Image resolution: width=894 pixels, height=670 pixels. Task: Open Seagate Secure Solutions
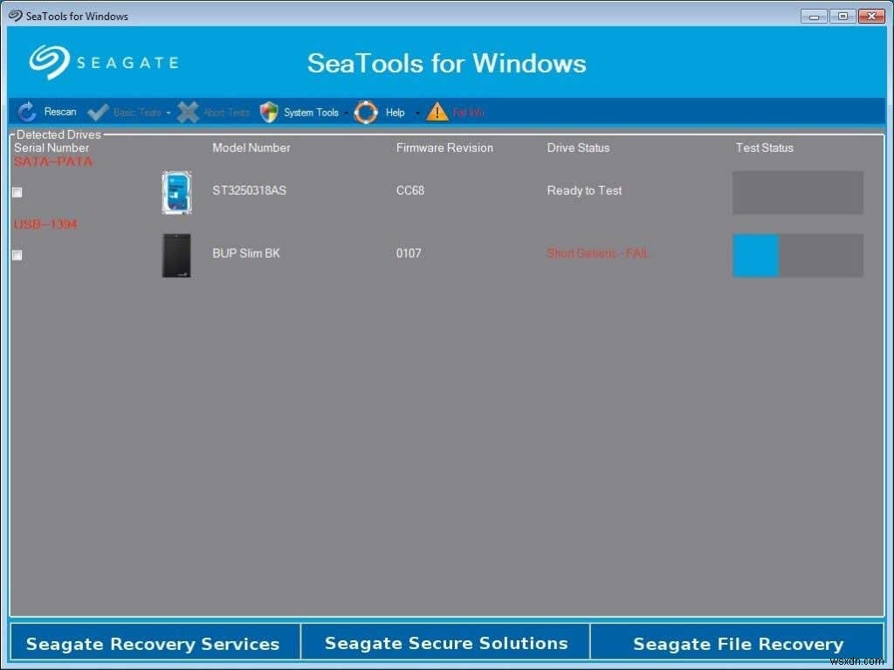coord(446,643)
